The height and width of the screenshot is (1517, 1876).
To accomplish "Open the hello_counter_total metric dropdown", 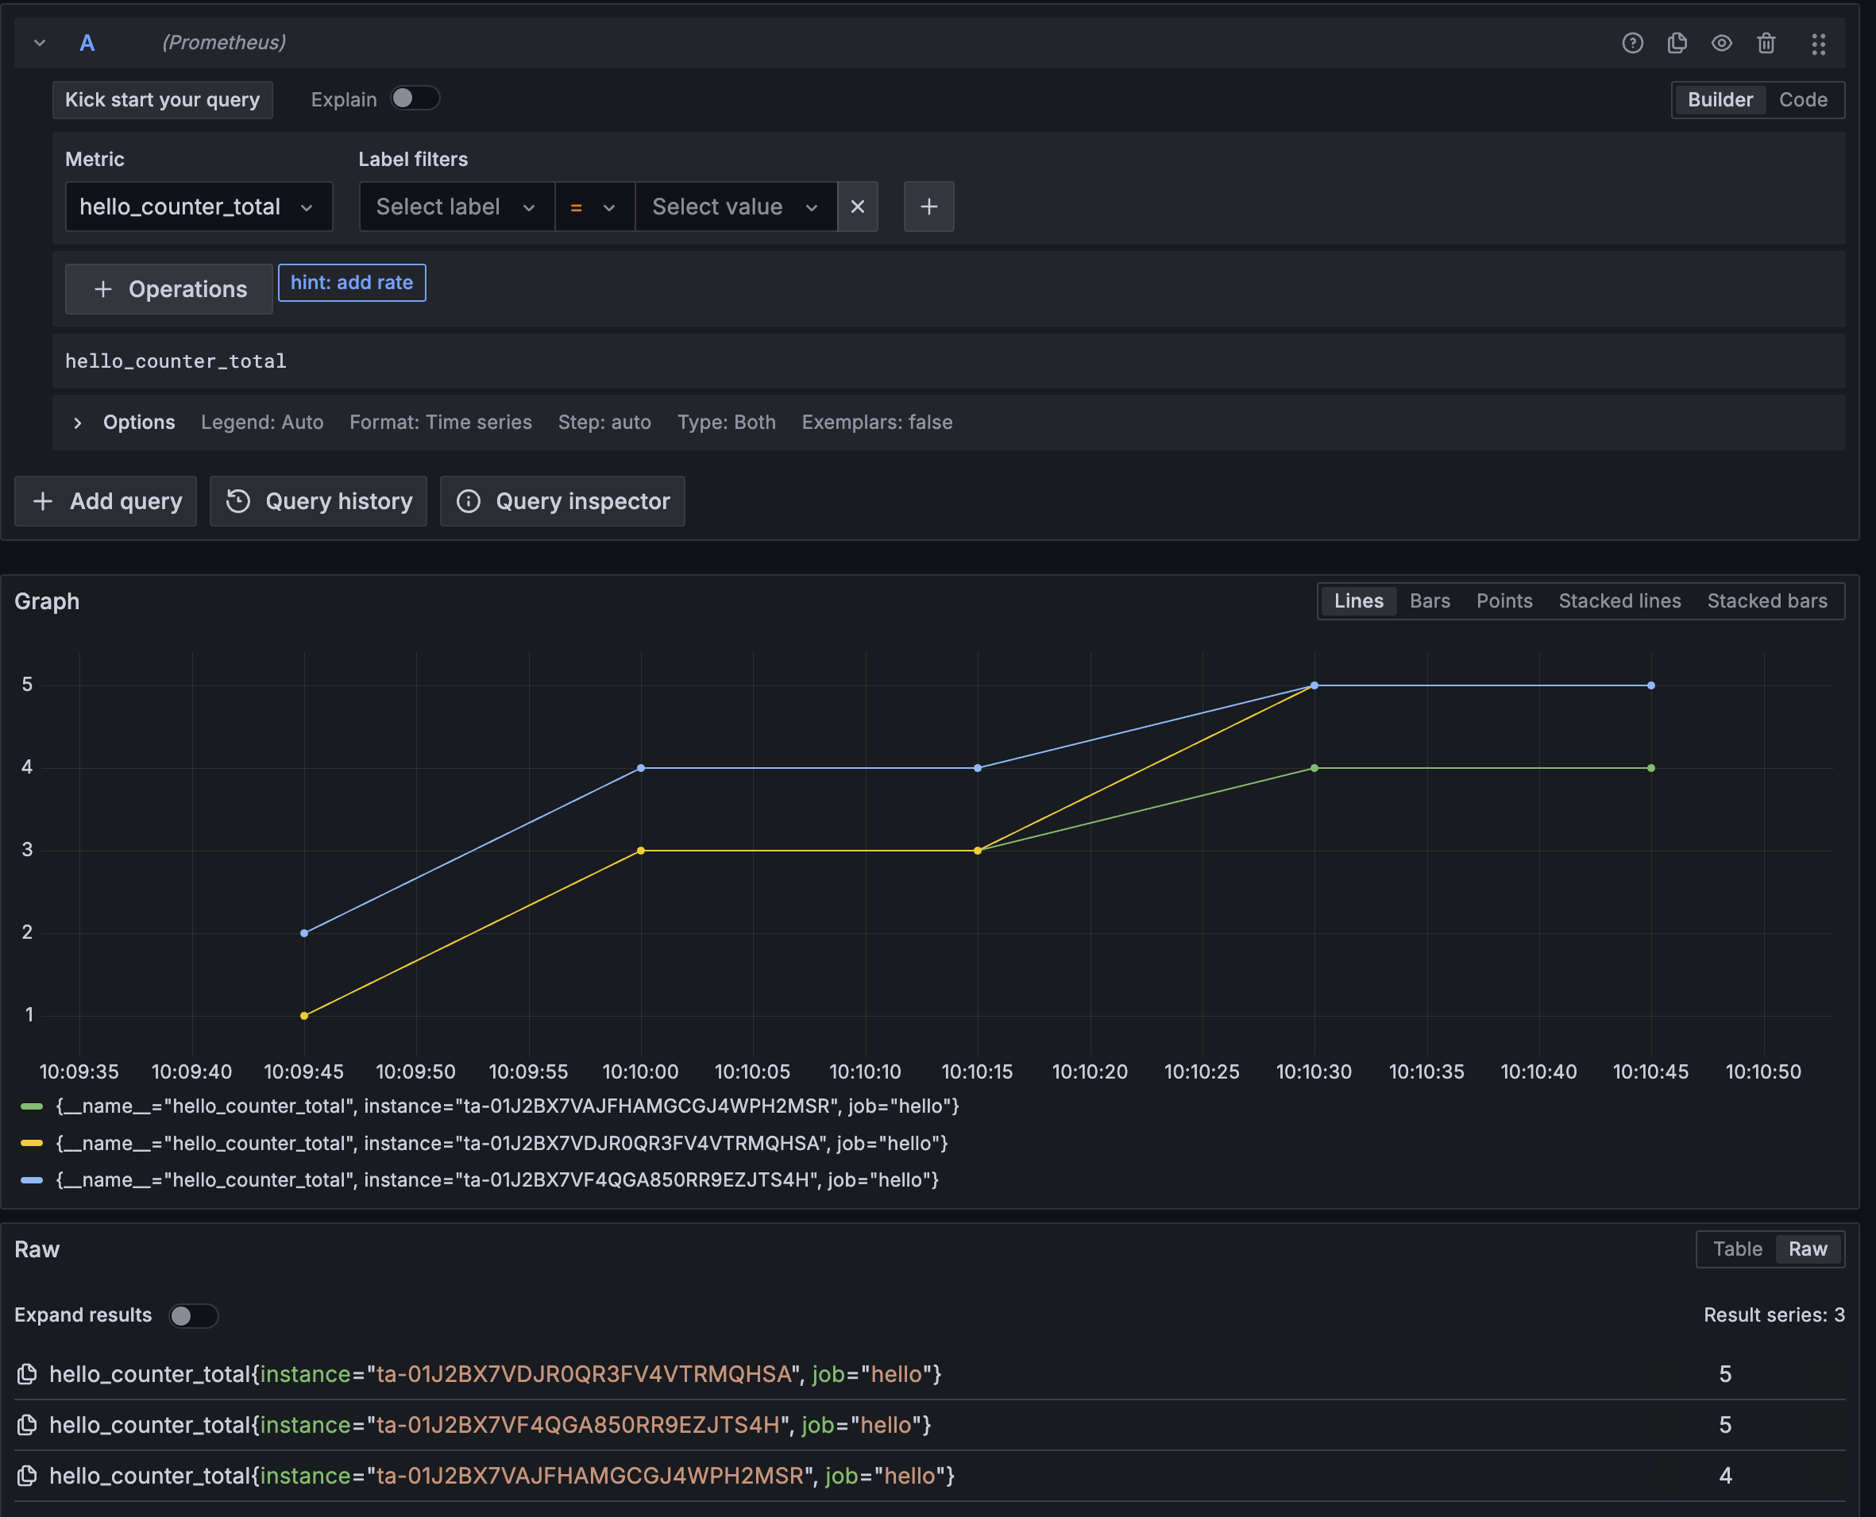I will 199,207.
